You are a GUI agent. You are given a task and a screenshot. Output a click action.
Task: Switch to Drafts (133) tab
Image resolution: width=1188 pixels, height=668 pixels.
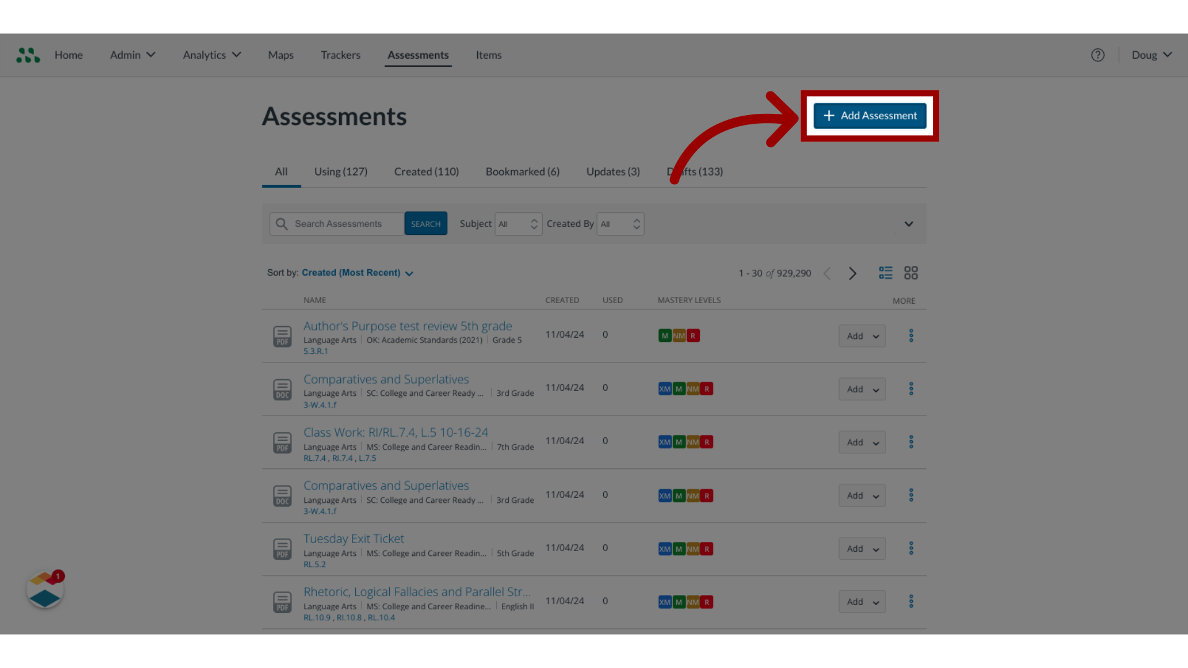pyautogui.click(x=695, y=171)
